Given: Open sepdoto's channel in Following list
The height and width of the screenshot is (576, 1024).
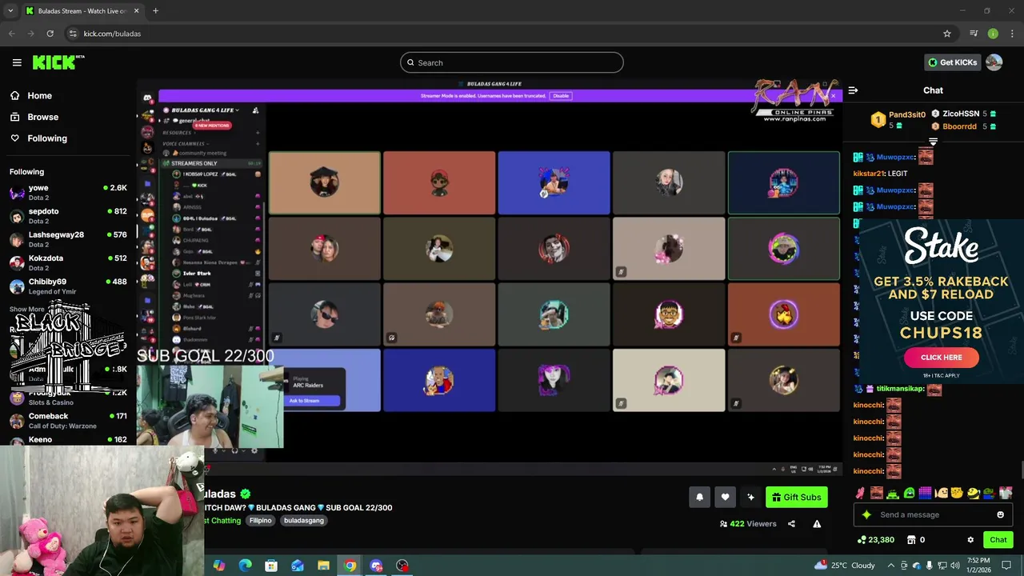Looking at the screenshot, I should [x=68, y=216].
